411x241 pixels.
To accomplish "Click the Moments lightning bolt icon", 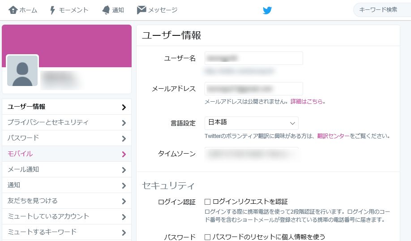I will pyautogui.click(x=52, y=10).
